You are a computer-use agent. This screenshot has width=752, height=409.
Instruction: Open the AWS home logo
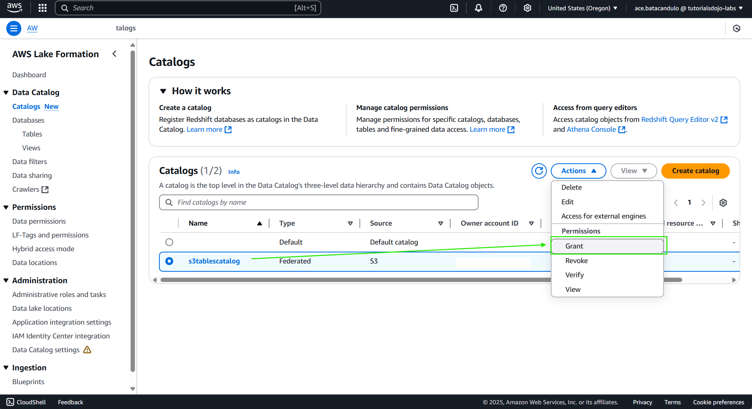(15, 8)
